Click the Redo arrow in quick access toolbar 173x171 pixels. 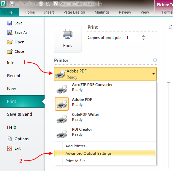click(30, 4)
